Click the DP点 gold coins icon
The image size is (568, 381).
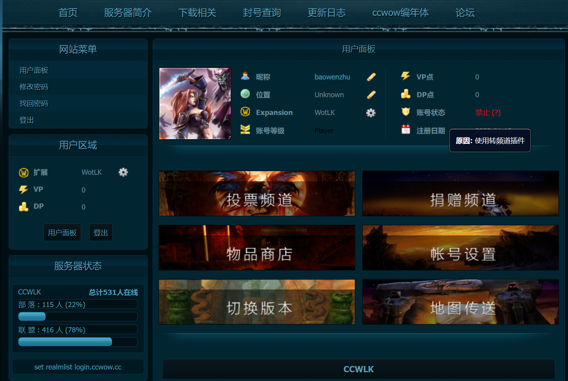(x=405, y=94)
